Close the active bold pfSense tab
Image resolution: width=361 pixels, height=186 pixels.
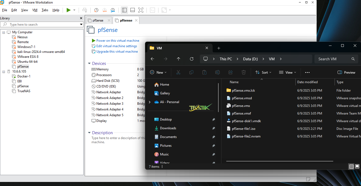pyautogui.click(x=136, y=20)
